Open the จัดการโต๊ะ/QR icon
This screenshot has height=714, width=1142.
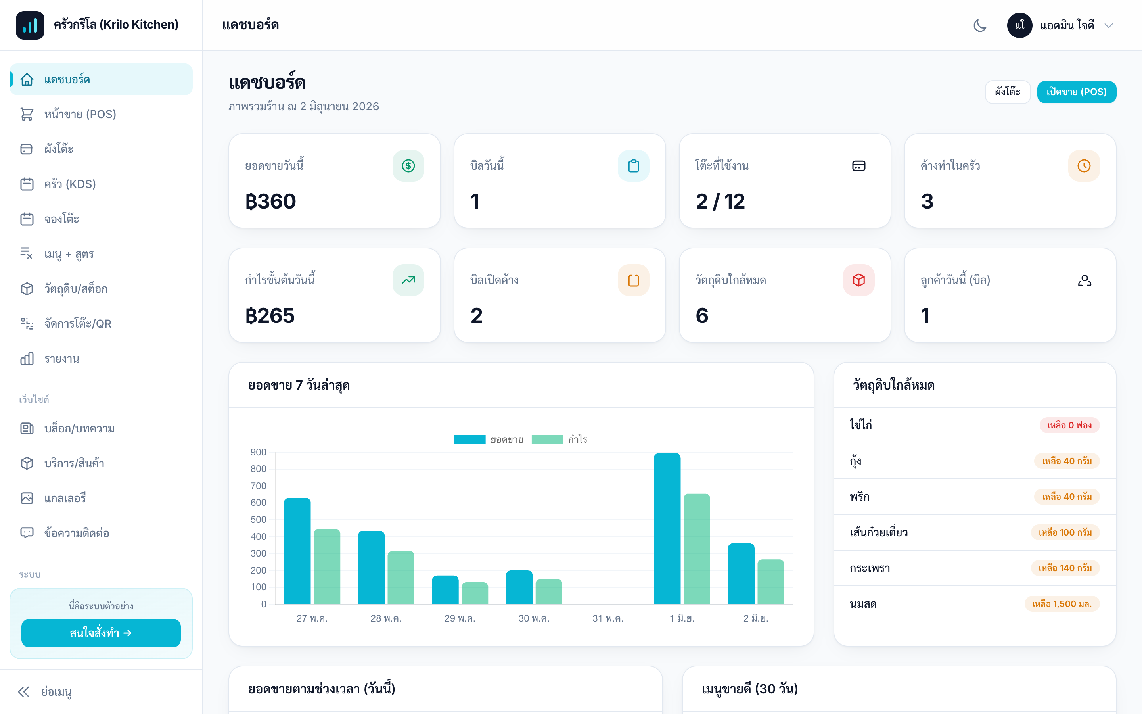27,323
